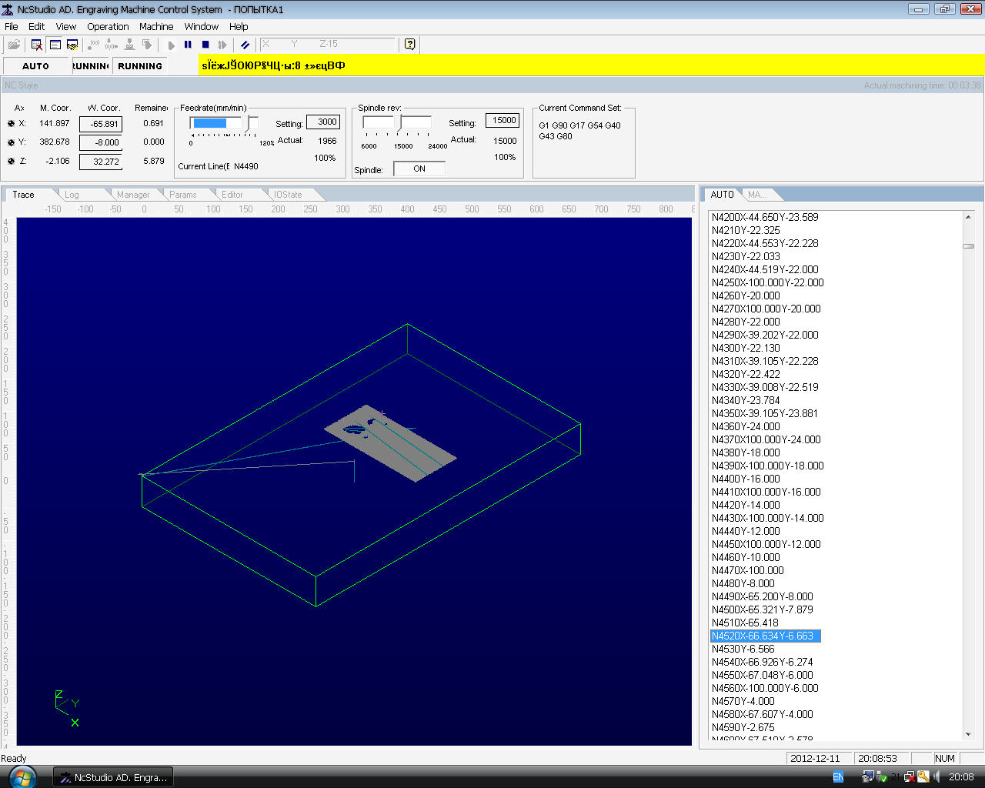Select G-code line N4400Y-16.000 in the list
Image resolution: width=985 pixels, height=788 pixels.
746,479
